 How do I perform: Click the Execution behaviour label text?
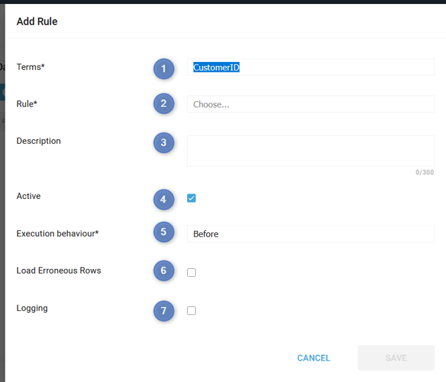click(x=57, y=234)
